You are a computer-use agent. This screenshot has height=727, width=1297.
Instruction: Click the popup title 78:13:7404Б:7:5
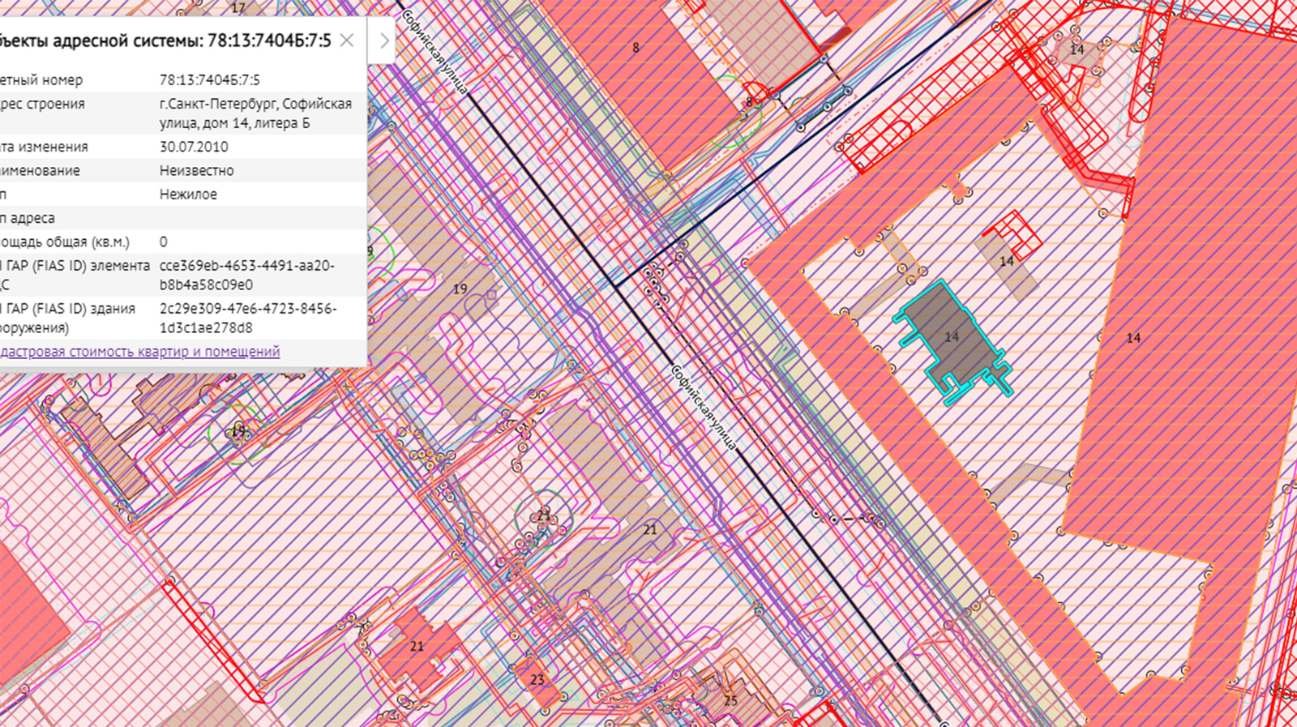[x=162, y=41]
